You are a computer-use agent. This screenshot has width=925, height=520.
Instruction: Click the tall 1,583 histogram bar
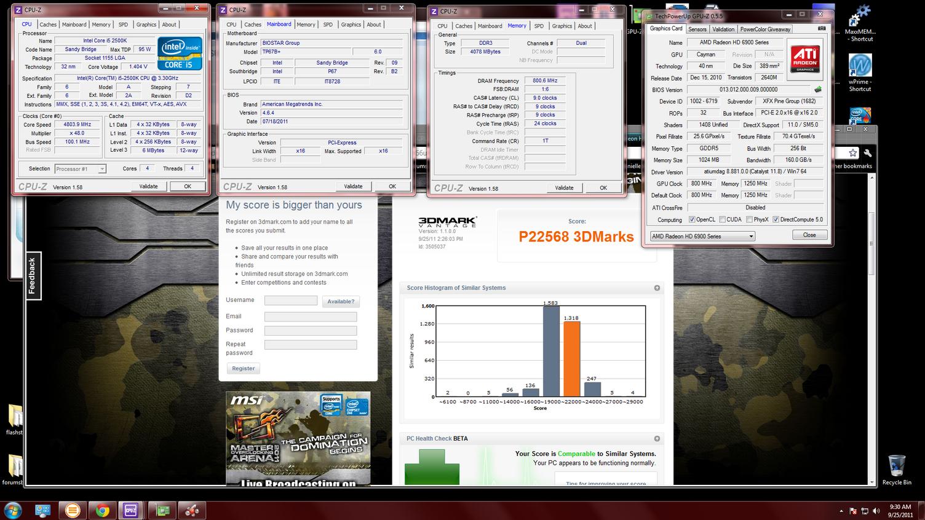(551, 352)
